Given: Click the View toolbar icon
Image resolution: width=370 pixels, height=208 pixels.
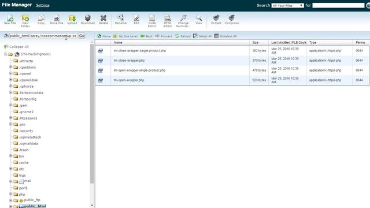Looking at the screenshot, I should click(199, 20).
